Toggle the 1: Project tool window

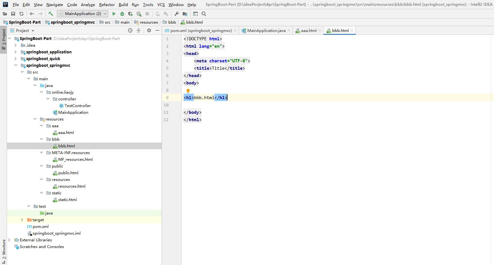(4, 40)
